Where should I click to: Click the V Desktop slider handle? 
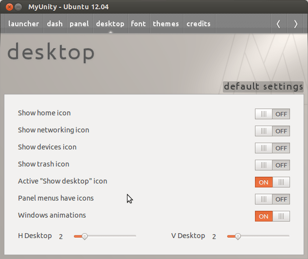point(238,236)
